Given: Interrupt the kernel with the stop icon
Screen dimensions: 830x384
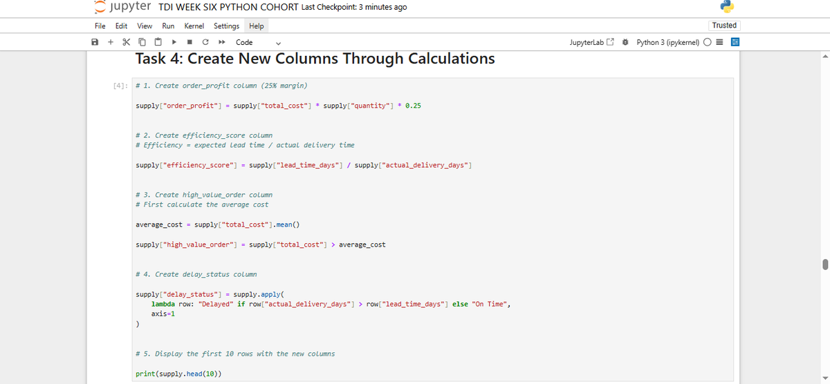Looking at the screenshot, I should pyautogui.click(x=190, y=42).
